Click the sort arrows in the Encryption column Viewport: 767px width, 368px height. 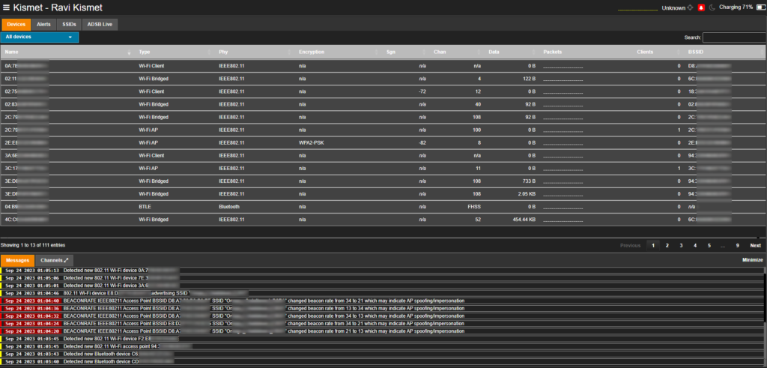[x=376, y=52]
